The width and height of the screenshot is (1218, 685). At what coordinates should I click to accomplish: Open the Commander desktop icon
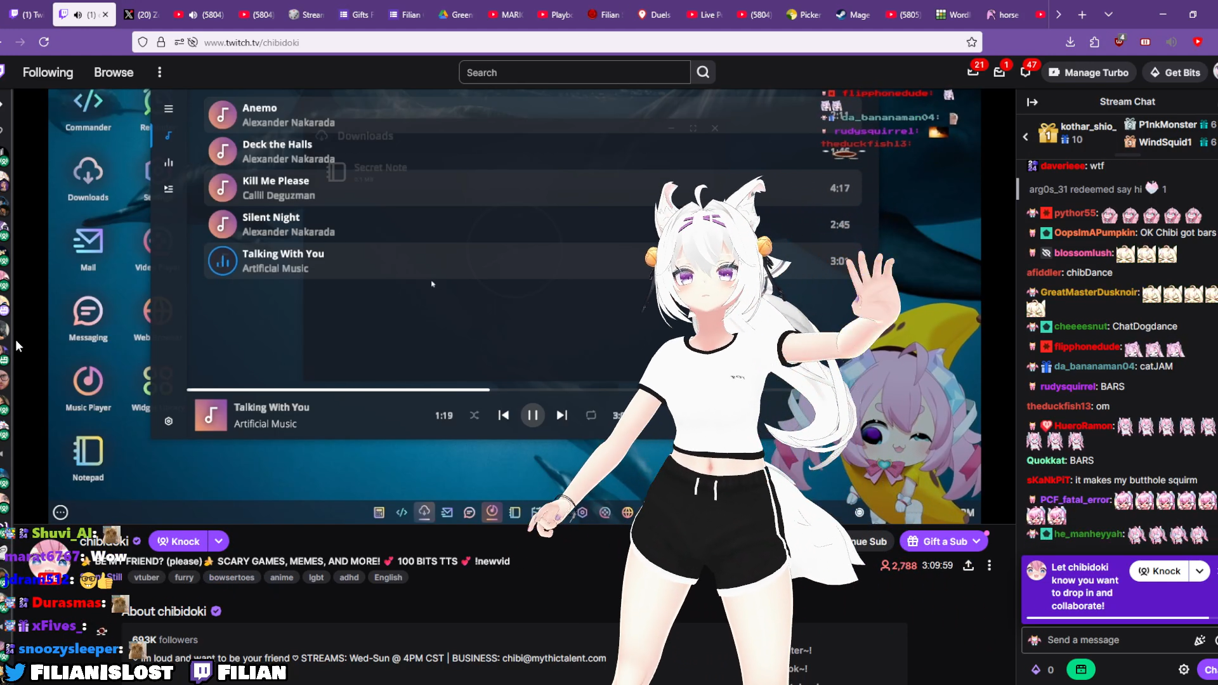(88, 110)
